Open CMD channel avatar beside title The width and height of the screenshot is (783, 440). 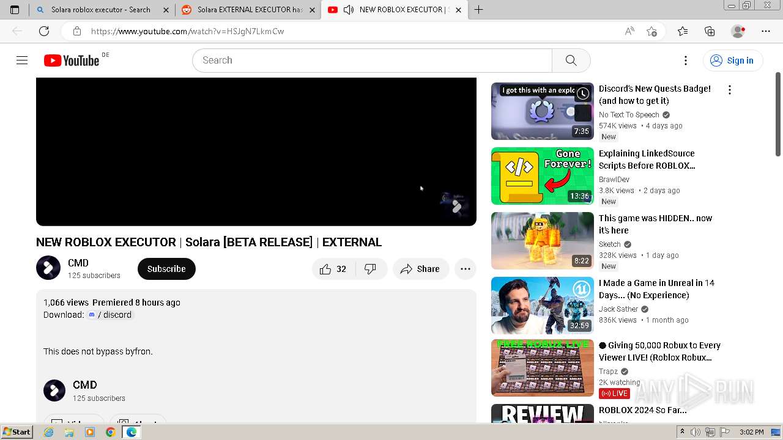pos(48,268)
